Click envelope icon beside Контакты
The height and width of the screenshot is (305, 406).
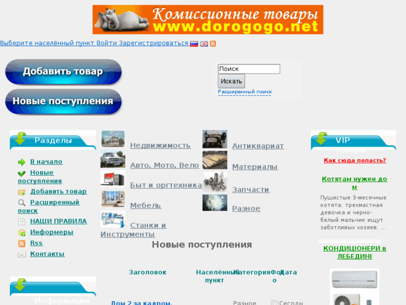(x=22, y=255)
